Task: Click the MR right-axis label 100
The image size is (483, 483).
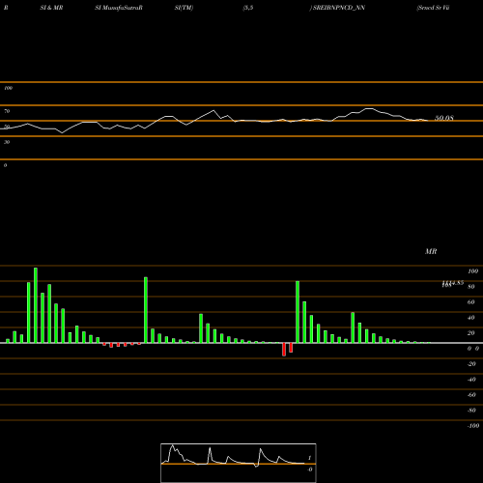Action: 472,271
